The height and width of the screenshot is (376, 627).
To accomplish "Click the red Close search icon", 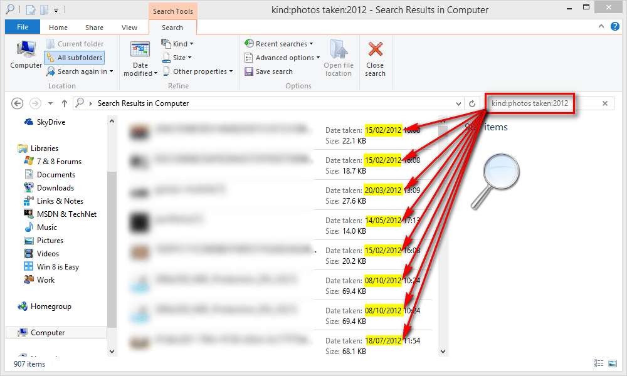I will click(376, 51).
